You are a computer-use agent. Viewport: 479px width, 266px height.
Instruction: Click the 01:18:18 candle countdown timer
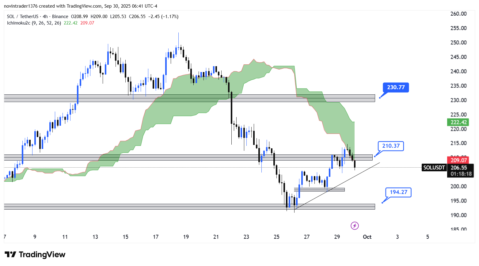461,174
